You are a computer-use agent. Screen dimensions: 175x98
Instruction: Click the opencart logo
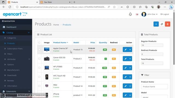coord(15,14)
